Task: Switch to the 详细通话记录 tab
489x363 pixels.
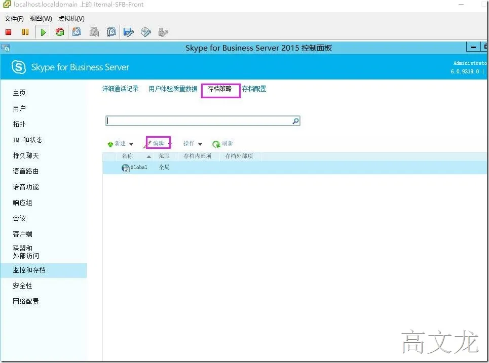Action: tap(121, 89)
